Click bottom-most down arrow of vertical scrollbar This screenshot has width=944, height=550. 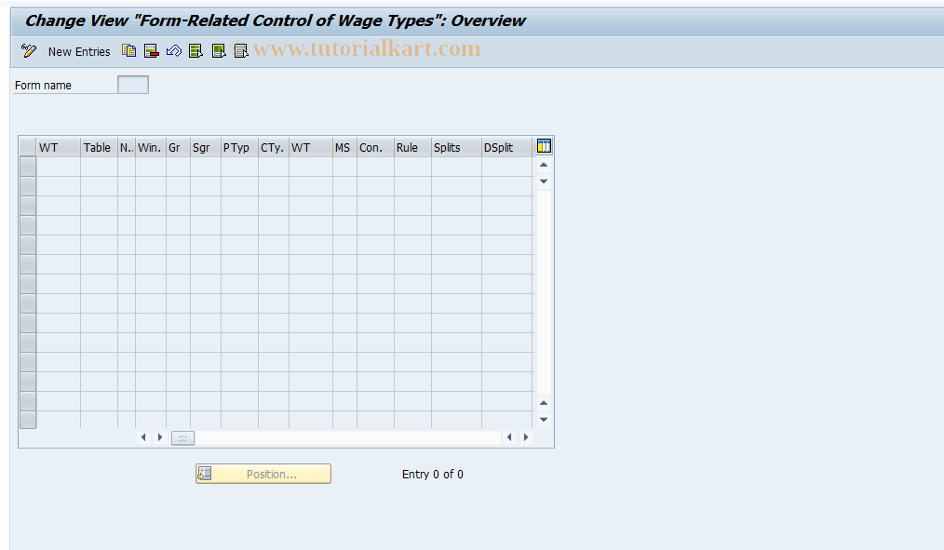tap(544, 420)
